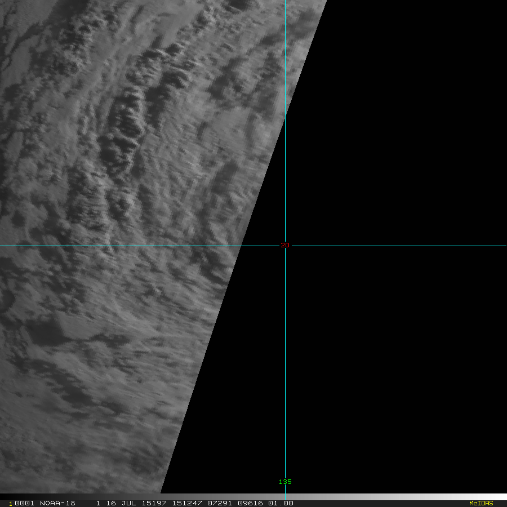Click the dark gray start of grayscale bar
Image resolution: width=507 pixels, height=507 pixels.
(x=293, y=497)
